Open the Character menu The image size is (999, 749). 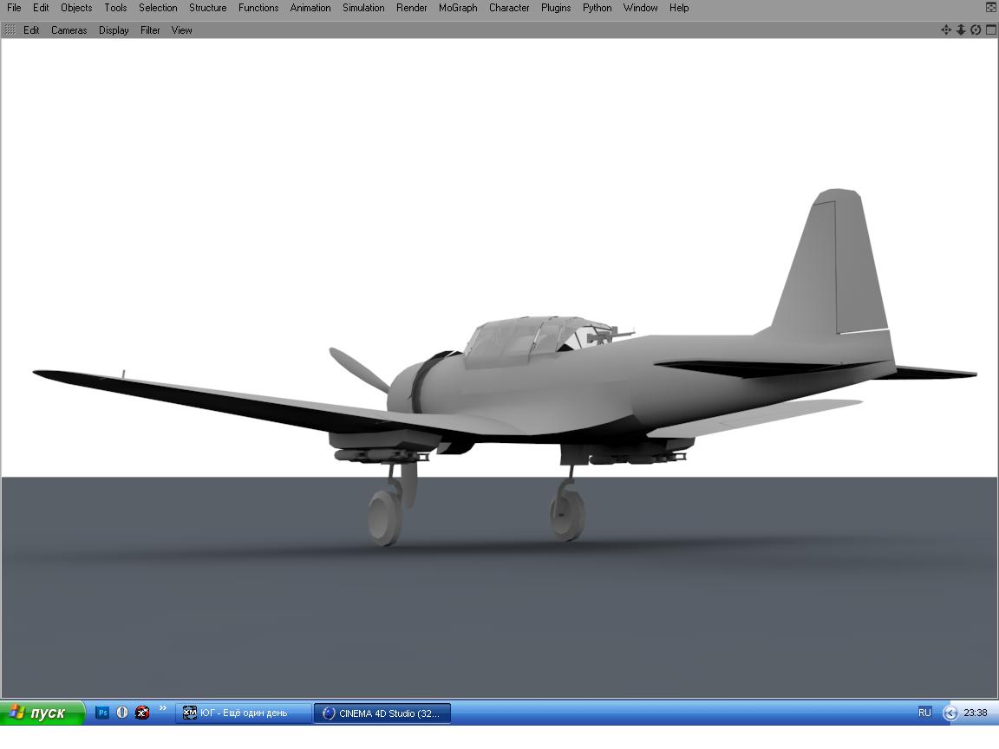click(x=509, y=8)
